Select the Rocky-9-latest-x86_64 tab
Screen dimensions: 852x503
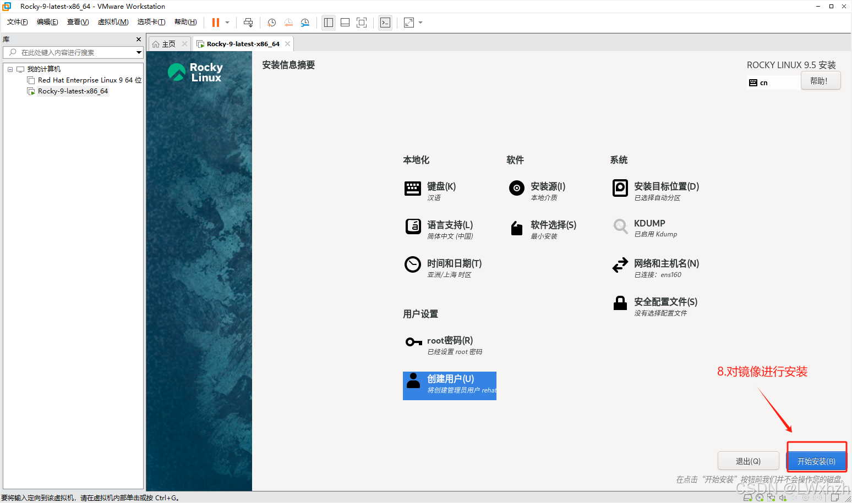[243, 44]
